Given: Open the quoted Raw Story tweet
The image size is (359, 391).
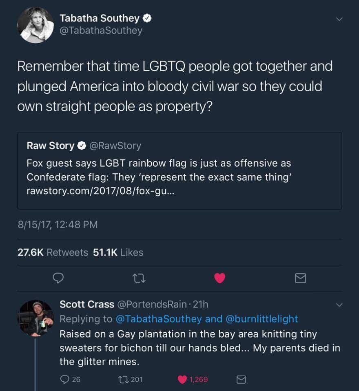Looking at the screenshot, I should 179,170.
